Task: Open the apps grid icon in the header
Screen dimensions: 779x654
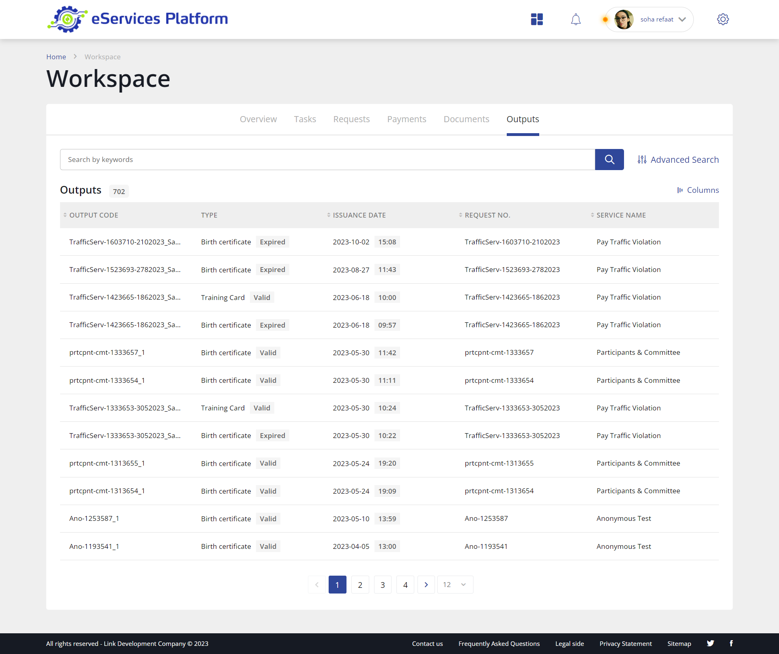Action: [x=536, y=19]
